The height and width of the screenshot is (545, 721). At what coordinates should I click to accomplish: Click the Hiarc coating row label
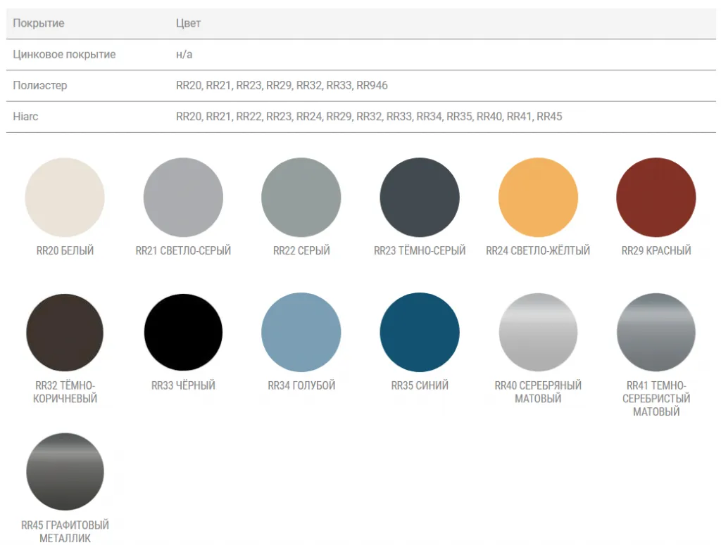point(25,117)
